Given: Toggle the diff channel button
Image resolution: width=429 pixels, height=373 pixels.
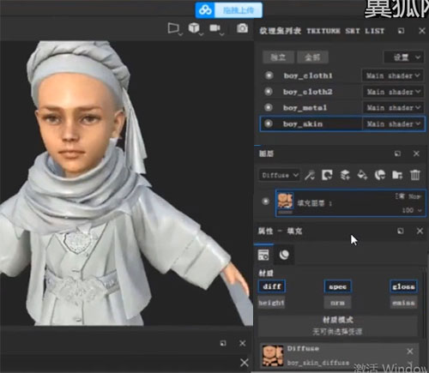Looking at the screenshot, I should tap(272, 286).
